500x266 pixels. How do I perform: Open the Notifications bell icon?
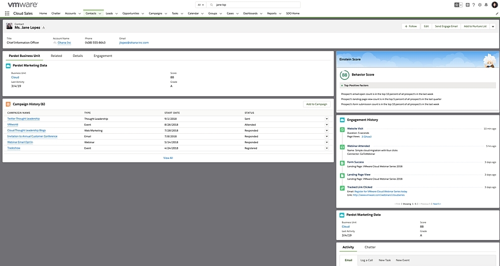coord(486,4)
